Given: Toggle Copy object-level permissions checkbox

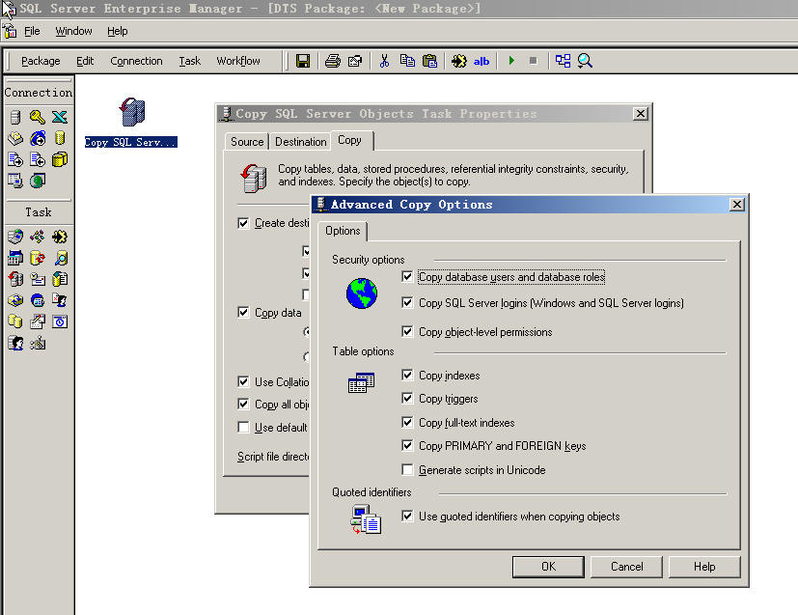Looking at the screenshot, I should (x=407, y=331).
